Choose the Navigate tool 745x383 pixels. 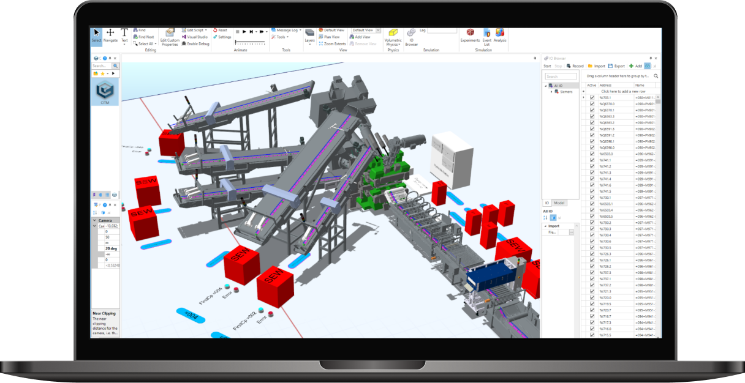pos(110,35)
